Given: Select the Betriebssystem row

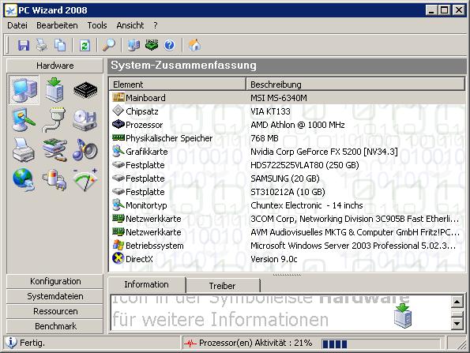Looking at the screenshot, I should pyautogui.click(x=288, y=246).
